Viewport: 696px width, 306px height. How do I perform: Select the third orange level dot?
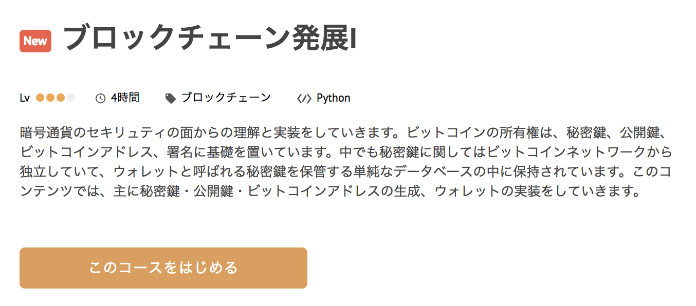coord(61,98)
